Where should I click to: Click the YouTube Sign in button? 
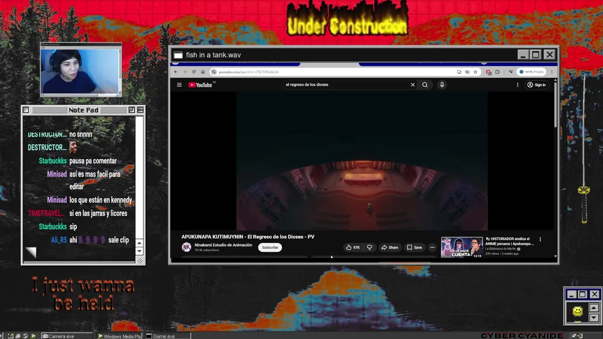point(537,85)
